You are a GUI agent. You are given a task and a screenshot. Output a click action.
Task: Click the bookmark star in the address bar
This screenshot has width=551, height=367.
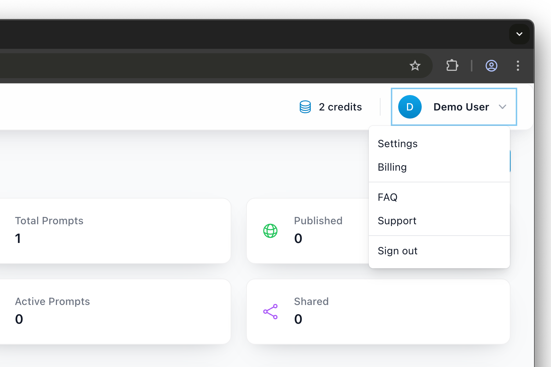pos(415,66)
